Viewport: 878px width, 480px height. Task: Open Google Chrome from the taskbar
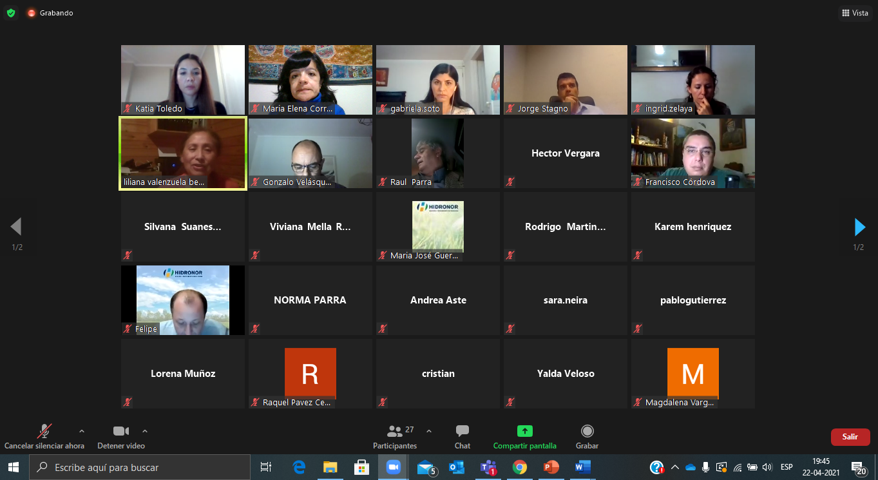click(520, 467)
